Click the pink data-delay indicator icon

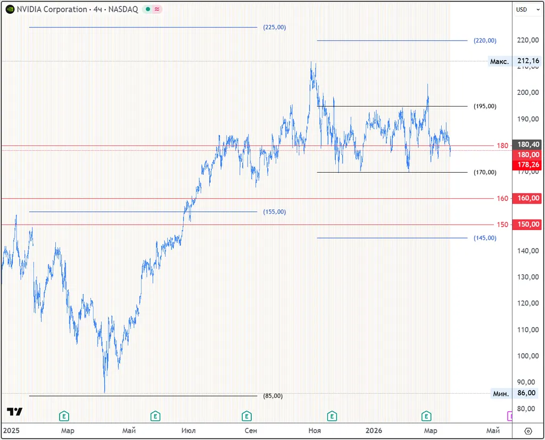pyautogui.click(x=158, y=9)
